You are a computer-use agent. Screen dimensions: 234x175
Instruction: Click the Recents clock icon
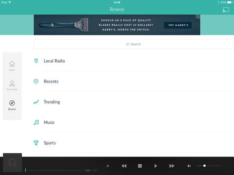point(36,81)
